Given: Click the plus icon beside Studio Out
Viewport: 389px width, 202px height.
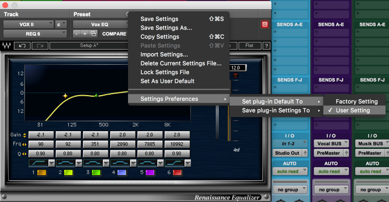Looking at the screenshot, I should [305, 153].
